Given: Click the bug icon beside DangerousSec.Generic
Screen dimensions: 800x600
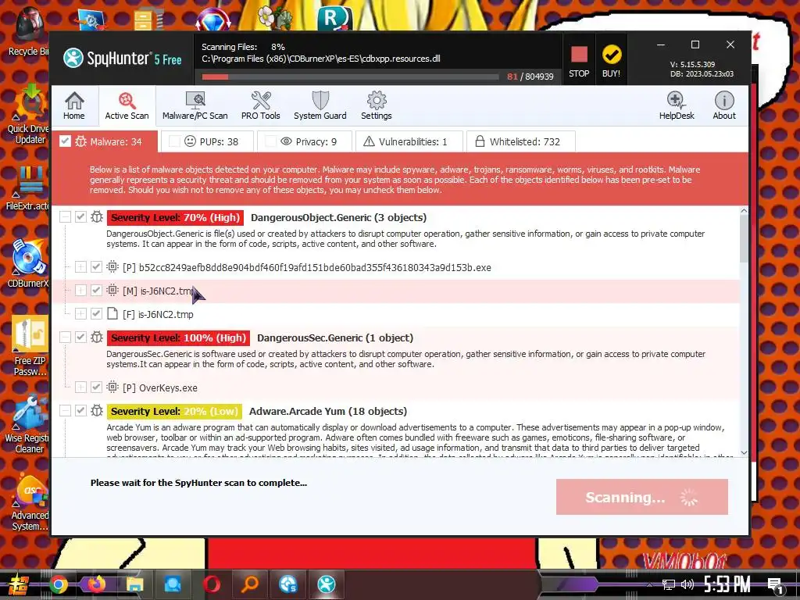Looking at the screenshot, I should (97, 337).
